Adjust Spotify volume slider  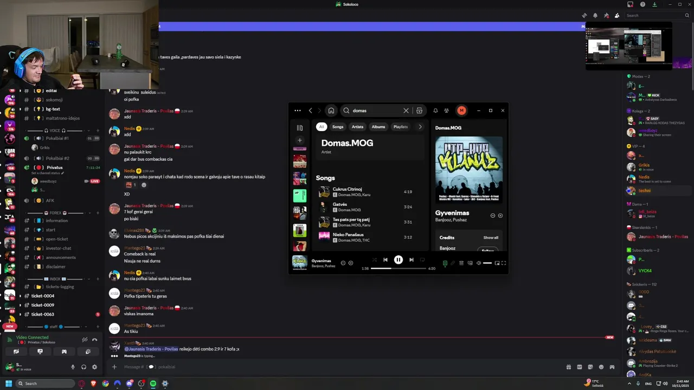click(487, 263)
